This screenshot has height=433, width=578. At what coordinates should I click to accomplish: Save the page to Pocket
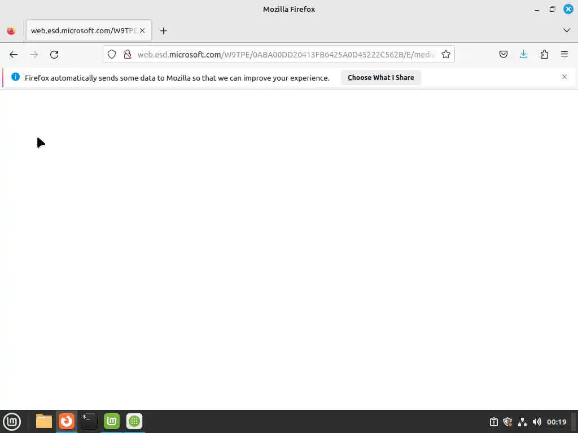503,55
